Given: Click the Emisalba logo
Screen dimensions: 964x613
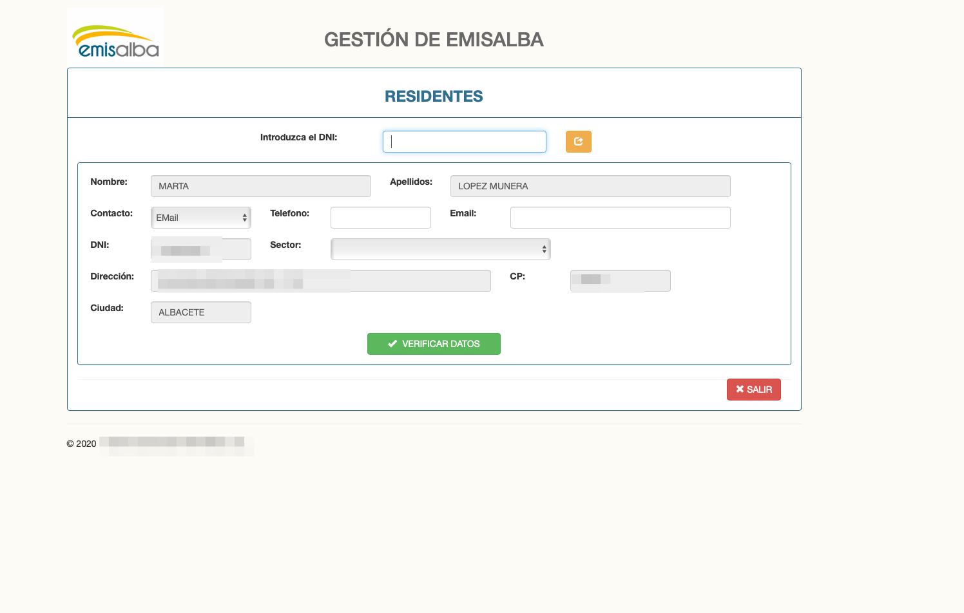Looking at the screenshot, I should tap(115, 37).
